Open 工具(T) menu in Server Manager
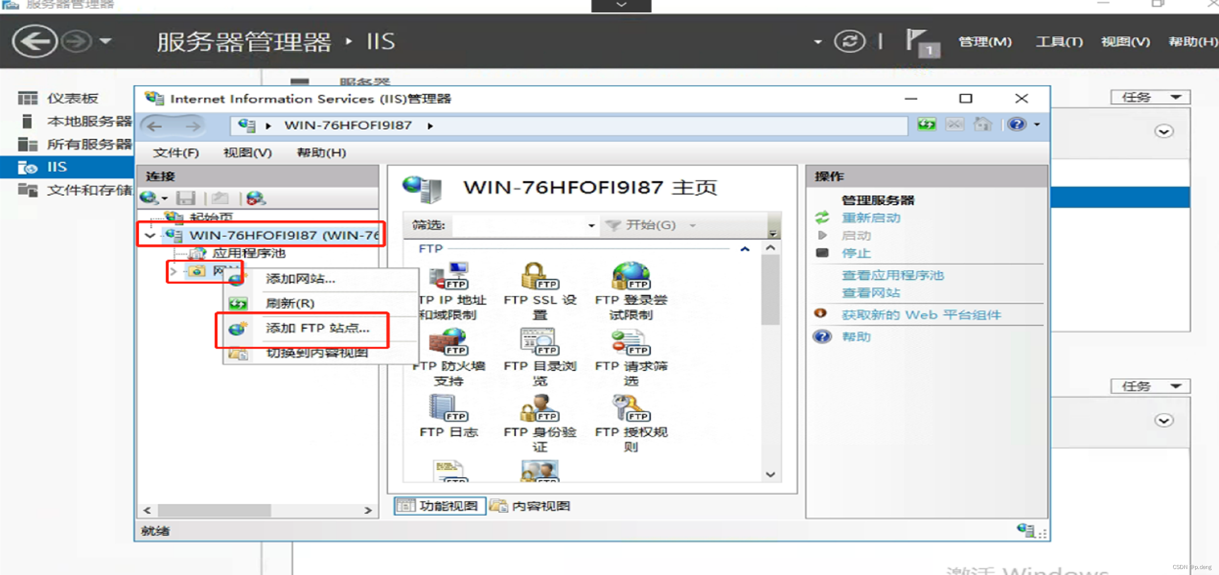Viewport: 1219px width, 575px height. point(1059,42)
